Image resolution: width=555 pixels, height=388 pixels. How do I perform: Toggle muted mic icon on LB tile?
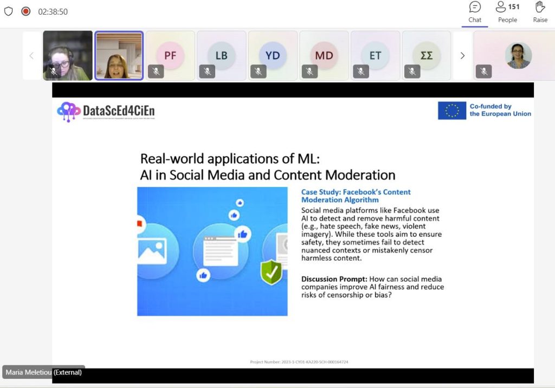(207, 72)
